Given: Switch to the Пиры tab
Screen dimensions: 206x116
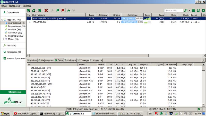Looking at the screenshot, I should 59,60.
